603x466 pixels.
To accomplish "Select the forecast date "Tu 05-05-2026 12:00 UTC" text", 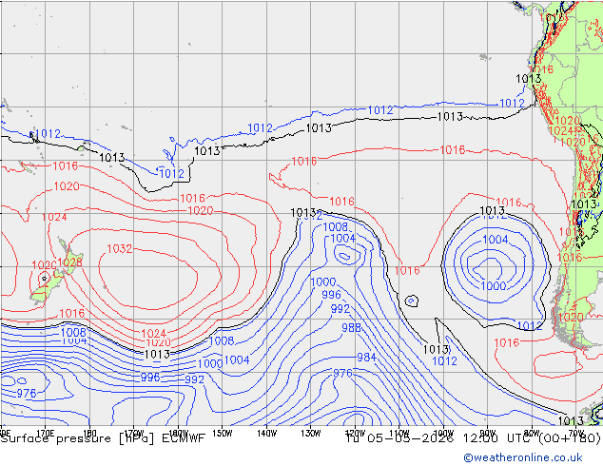I will pos(440,438).
